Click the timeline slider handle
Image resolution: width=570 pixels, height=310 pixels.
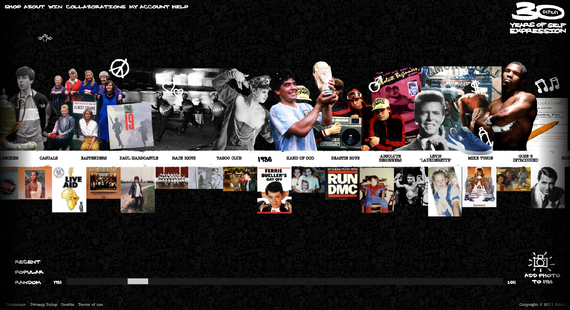pyautogui.click(x=138, y=281)
